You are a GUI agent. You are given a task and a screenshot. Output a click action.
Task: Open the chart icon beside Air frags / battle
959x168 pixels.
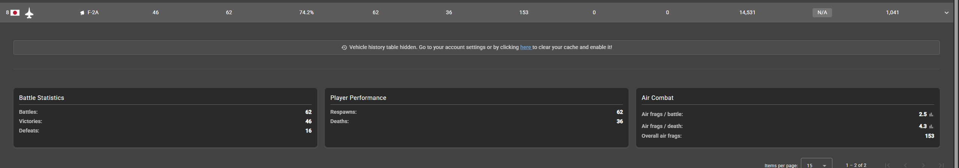(931, 114)
